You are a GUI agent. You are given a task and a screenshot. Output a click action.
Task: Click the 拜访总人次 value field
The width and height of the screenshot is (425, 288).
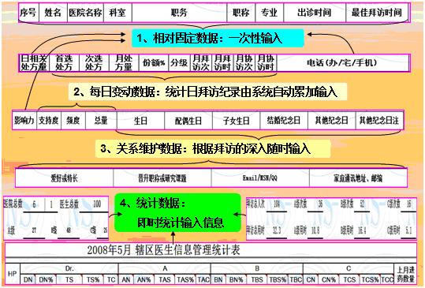[277, 204]
